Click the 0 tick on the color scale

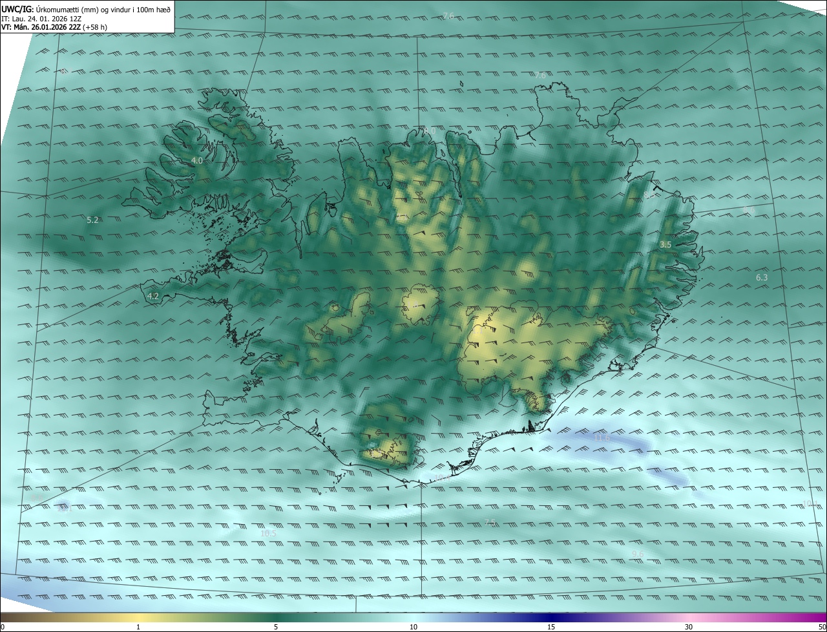(3, 627)
